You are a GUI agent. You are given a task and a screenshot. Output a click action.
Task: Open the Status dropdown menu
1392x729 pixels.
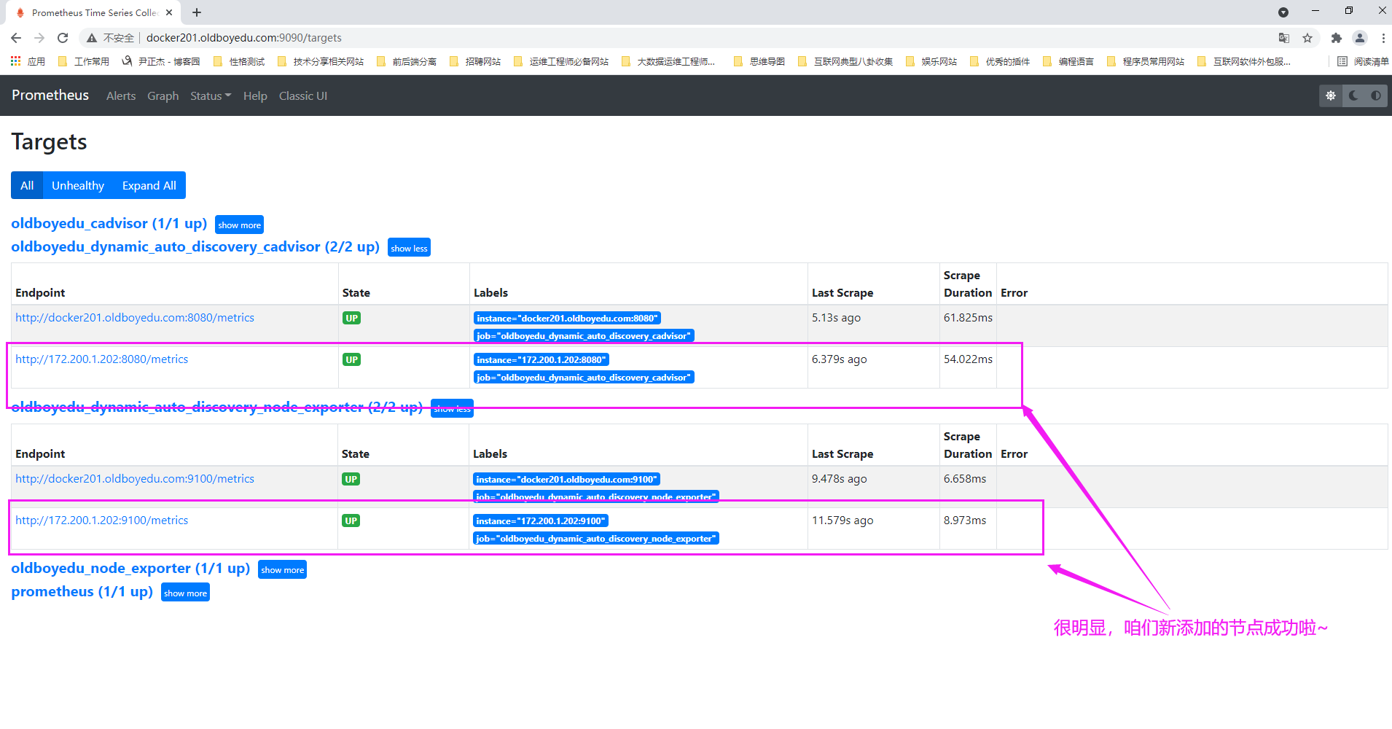(211, 95)
